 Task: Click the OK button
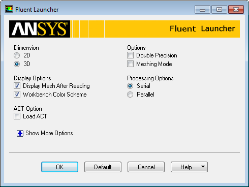coord(59,167)
